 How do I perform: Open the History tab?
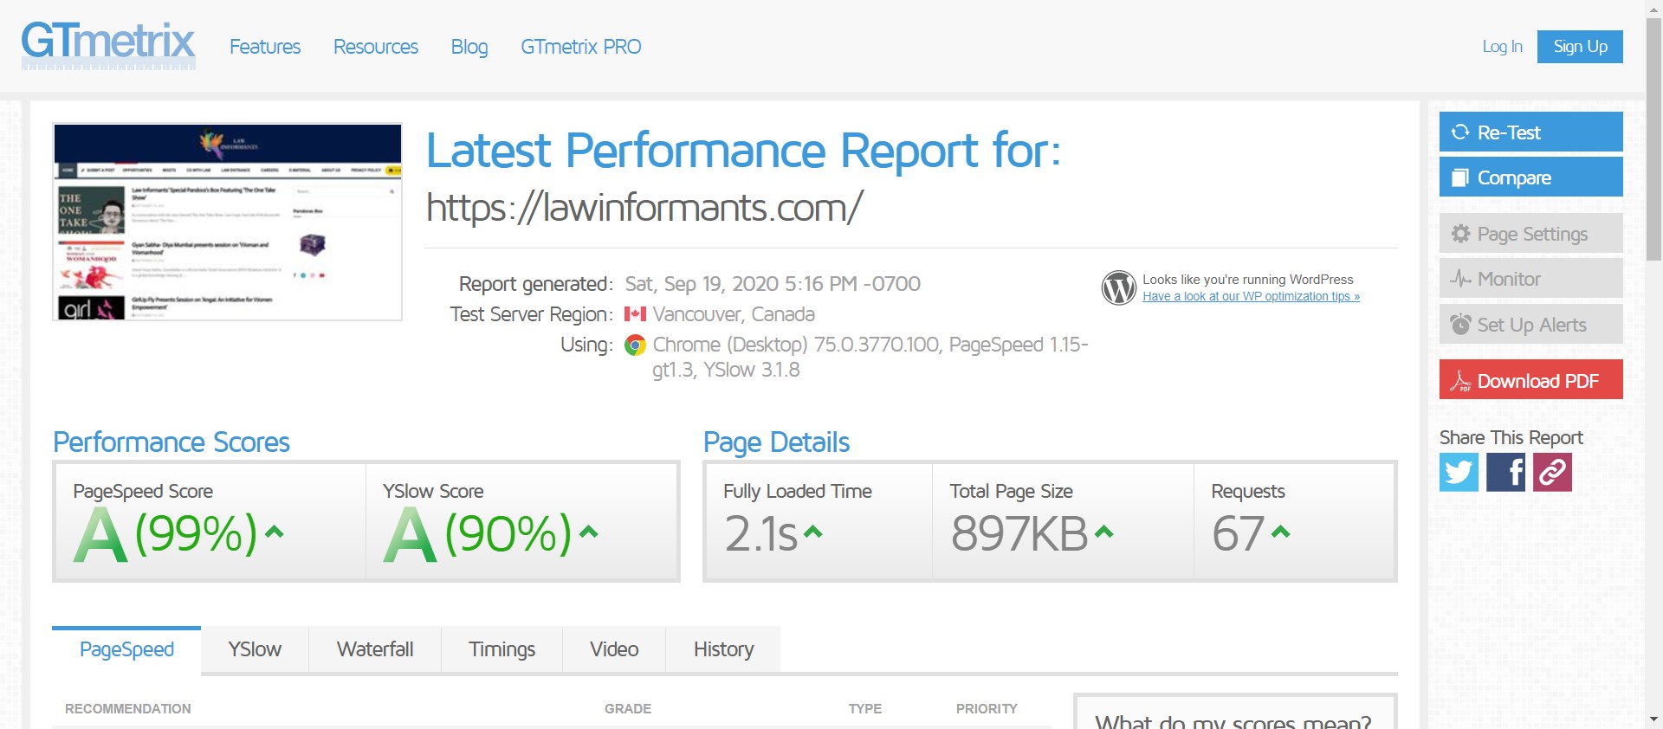pos(723,649)
